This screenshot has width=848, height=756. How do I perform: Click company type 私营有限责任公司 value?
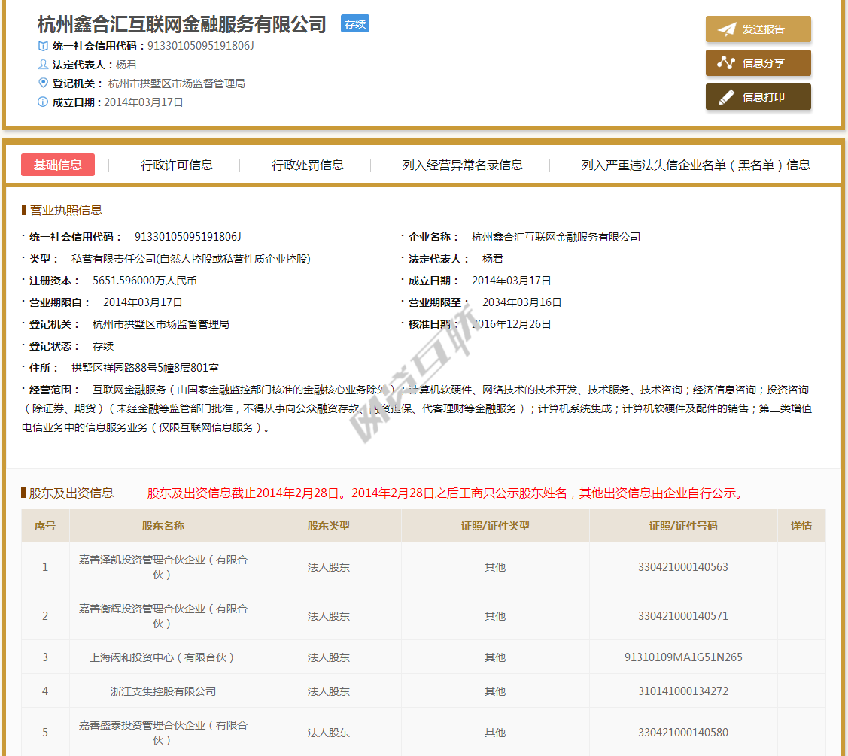click(191, 259)
